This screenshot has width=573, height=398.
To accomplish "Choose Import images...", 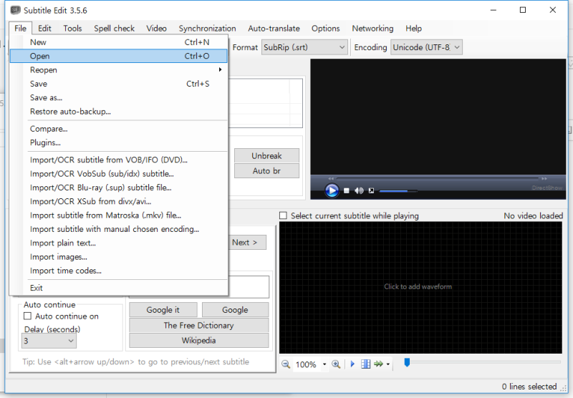I will [x=119, y=257].
